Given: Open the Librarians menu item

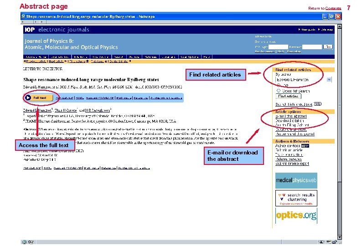Looking at the screenshot, I should click(x=169, y=57).
